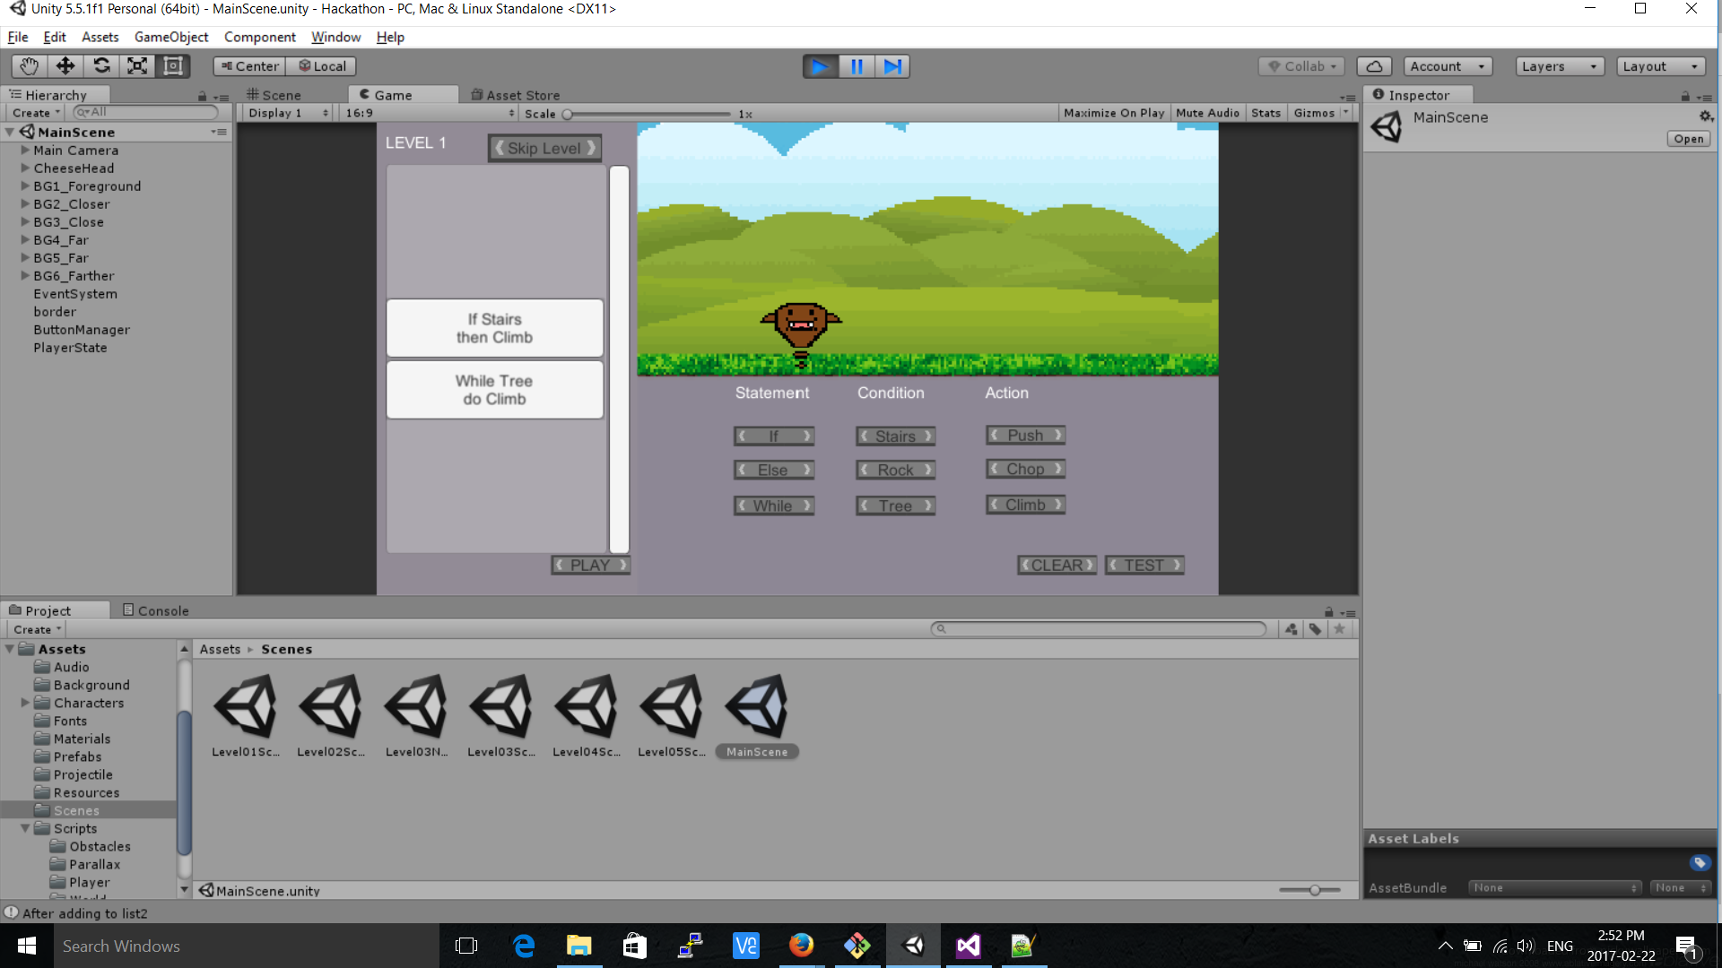Click the Skip Level button
Image resolution: width=1722 pixels, height=968 pixels.
[x=544, y=148]
